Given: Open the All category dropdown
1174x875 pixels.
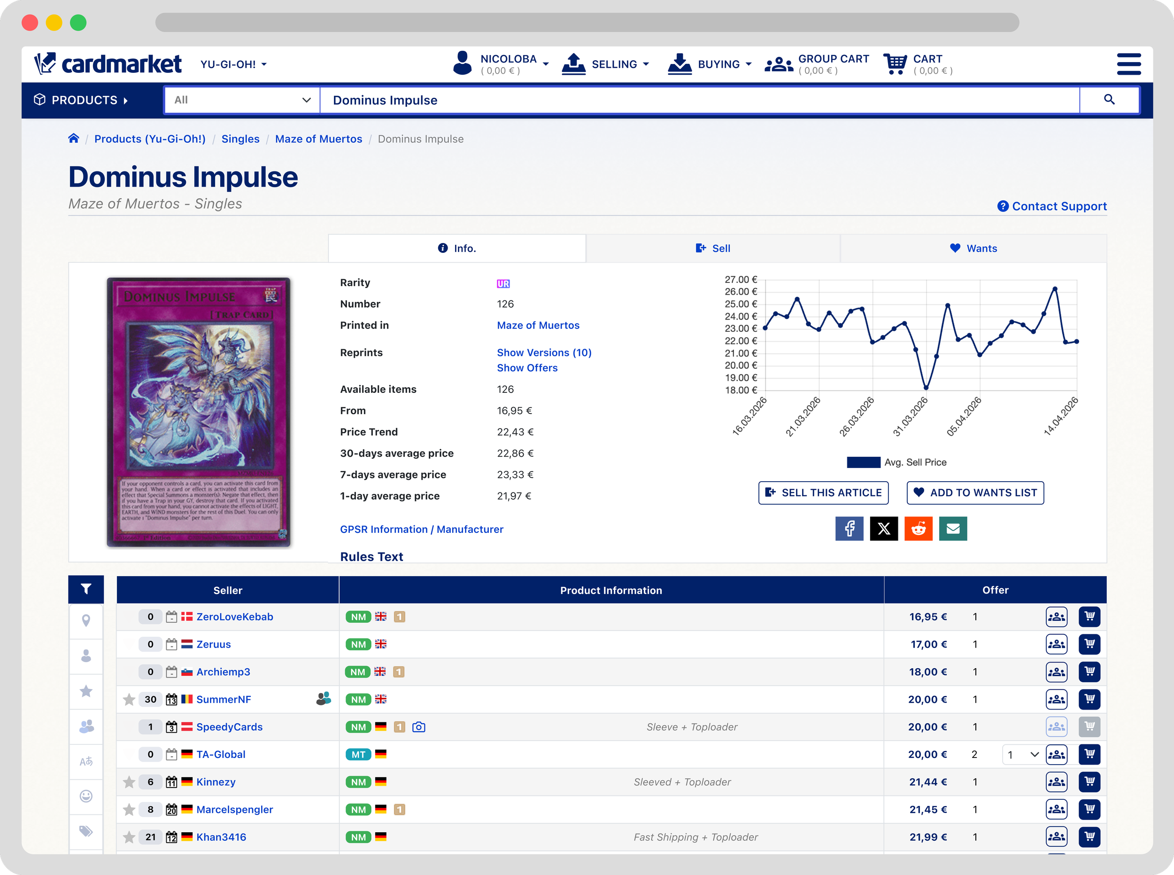Looking at the screenshot, I should [241, 100].
